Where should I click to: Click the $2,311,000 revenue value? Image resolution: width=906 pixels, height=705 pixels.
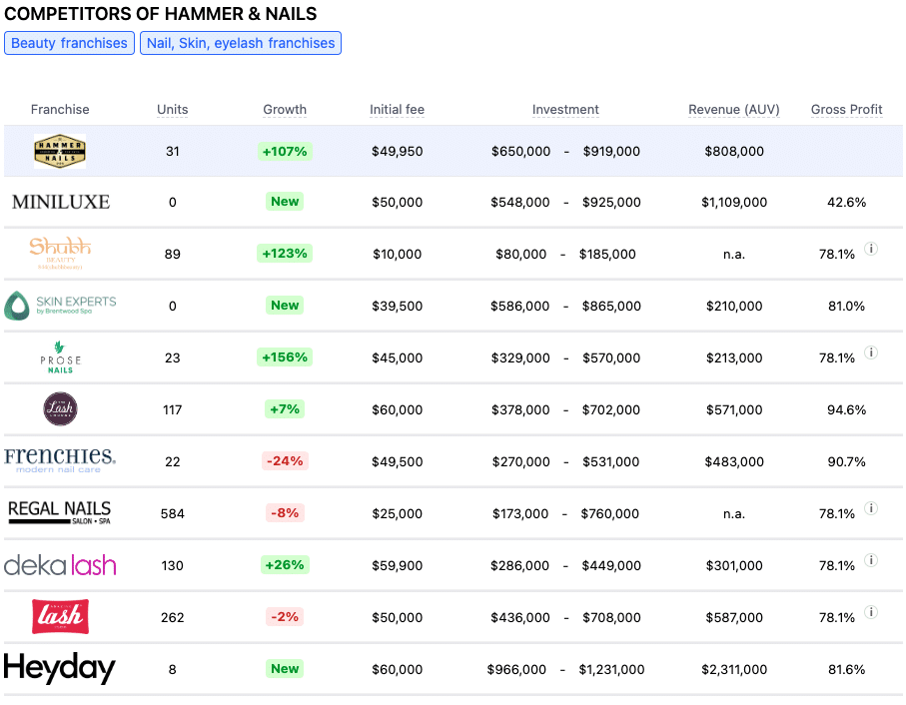pyautogui.click(x=734, y=669)
